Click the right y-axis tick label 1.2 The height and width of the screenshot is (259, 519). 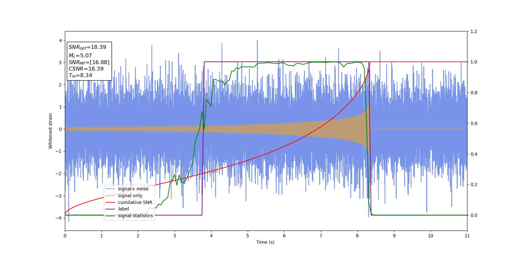(x=474, y=31)
